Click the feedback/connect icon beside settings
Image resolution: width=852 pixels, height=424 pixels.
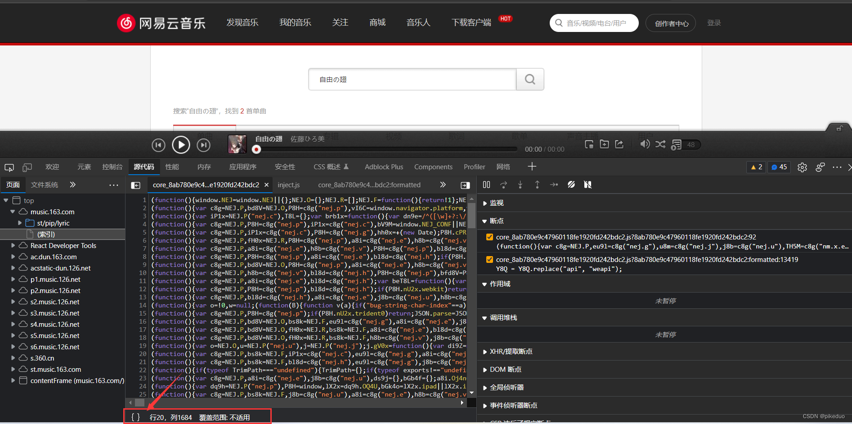point(820,167)
